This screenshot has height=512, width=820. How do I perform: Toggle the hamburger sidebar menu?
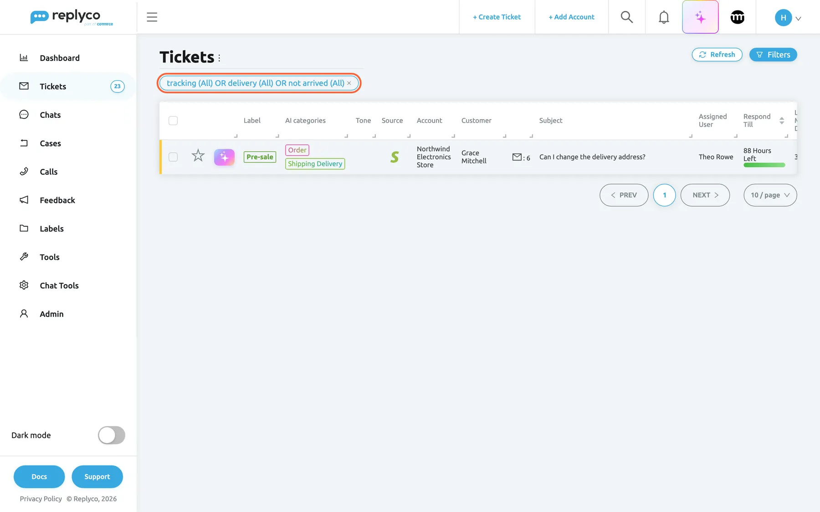tap(152, 17)
